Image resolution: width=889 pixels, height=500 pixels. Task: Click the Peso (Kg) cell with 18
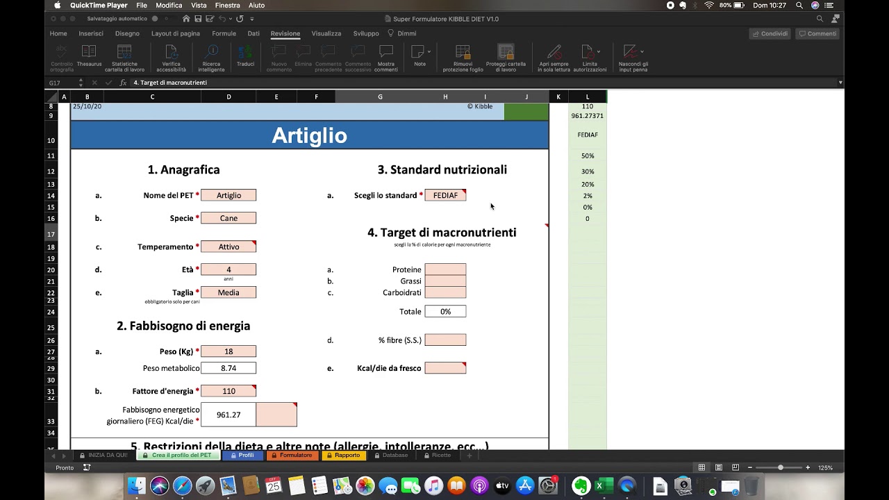[229, 351]
